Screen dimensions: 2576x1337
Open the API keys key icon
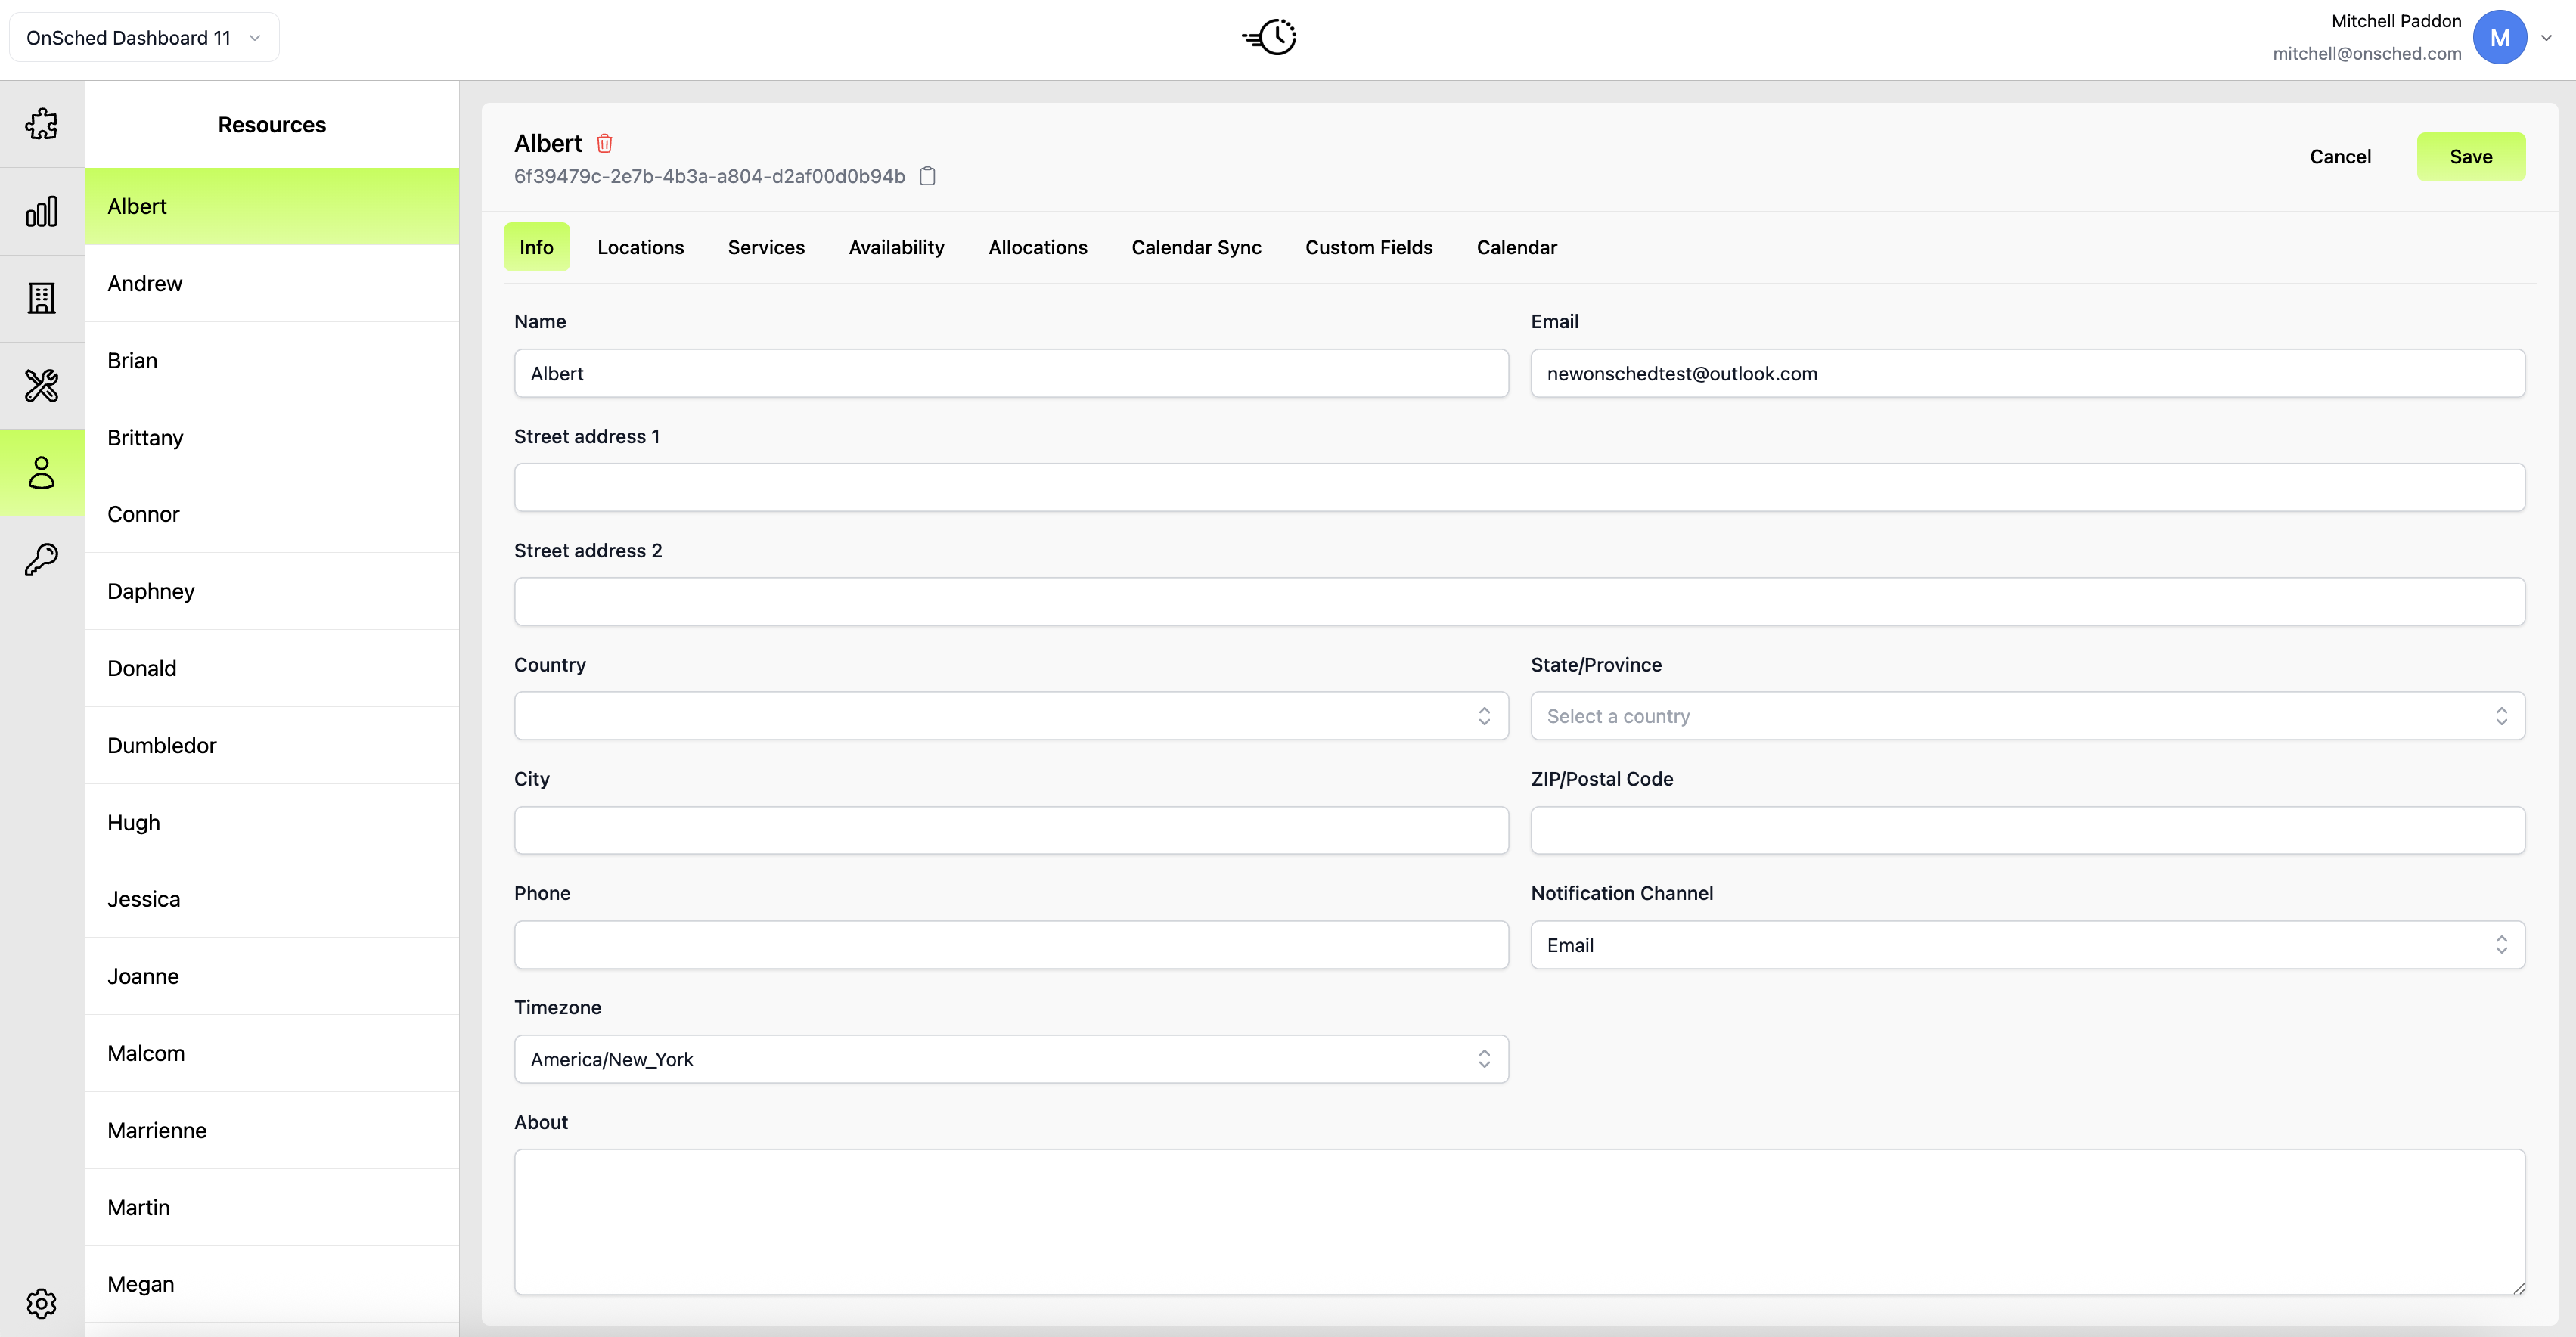coord(41,559)
